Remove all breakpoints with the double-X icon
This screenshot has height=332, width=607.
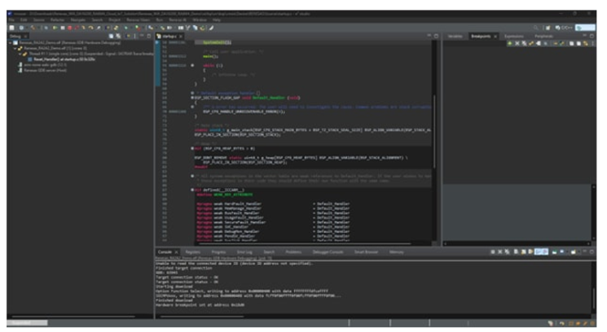[524, 43]
